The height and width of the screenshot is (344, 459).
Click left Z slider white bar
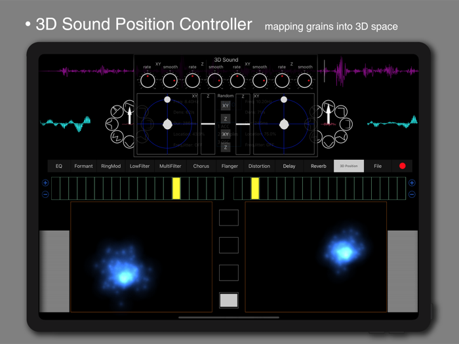pyautogui.click(x=208, y=124)
